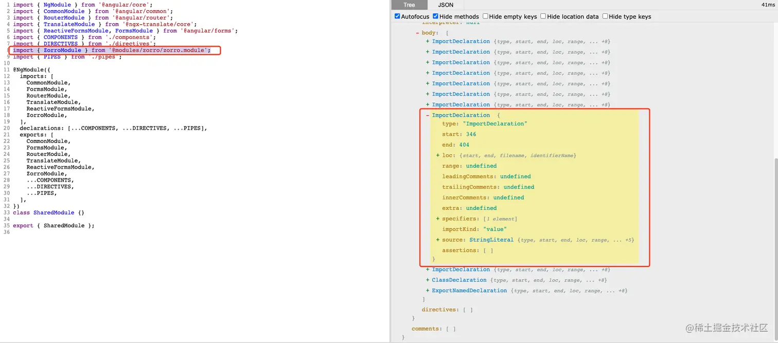Click the @NgModule decorator line
778x343 pixels.
tap(31, 69)
